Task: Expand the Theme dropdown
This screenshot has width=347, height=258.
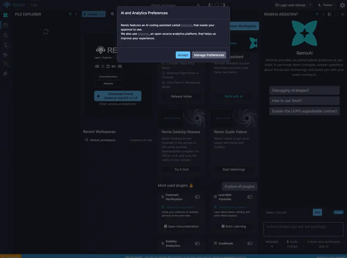Action: tap(326, 5)
